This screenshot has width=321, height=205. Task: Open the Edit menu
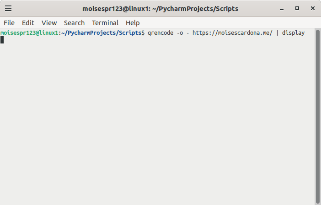28,23
